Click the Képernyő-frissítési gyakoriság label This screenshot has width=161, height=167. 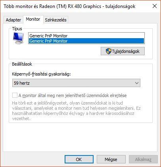point(41,74)
